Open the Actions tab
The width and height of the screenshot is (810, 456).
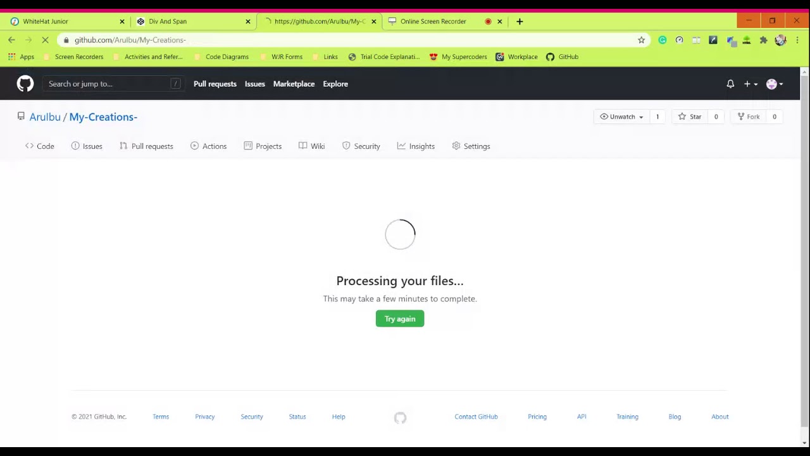tap(208, 146)
